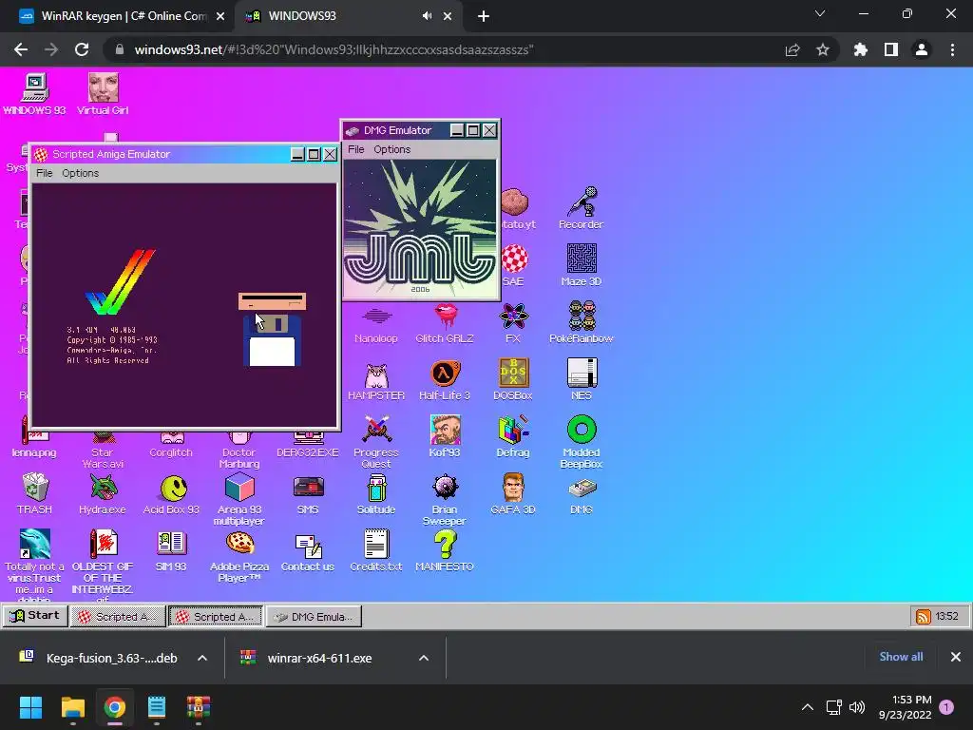
Task: Click the Windows volume tray icon
Action: (857, 707)
